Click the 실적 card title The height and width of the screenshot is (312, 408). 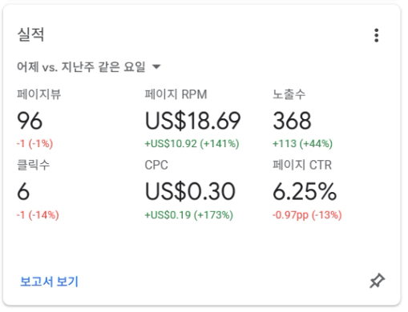pos(30,34)
